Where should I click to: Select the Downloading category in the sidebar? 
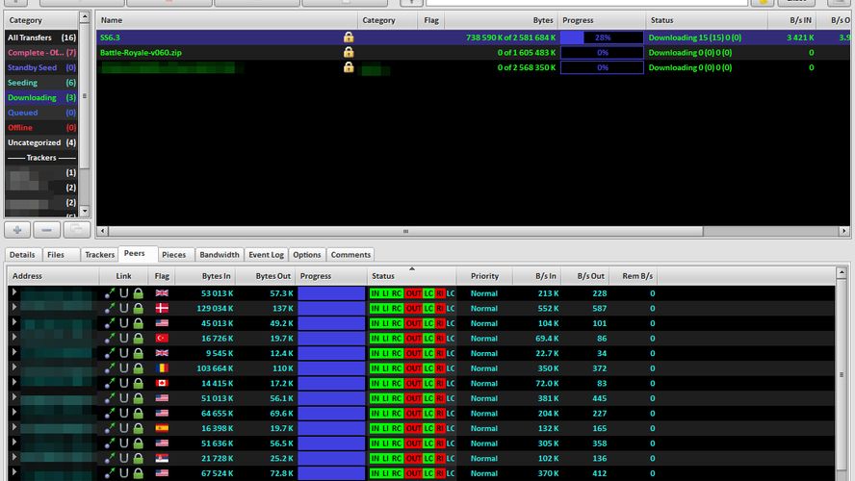click(x=32, y=98)
